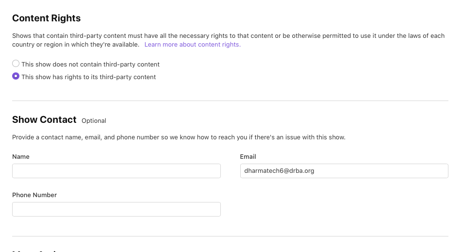The height and width of the screenshot is (252, 463).
Task: Click the 'Provide a contact name, email' description text
Action: (179, 137)
